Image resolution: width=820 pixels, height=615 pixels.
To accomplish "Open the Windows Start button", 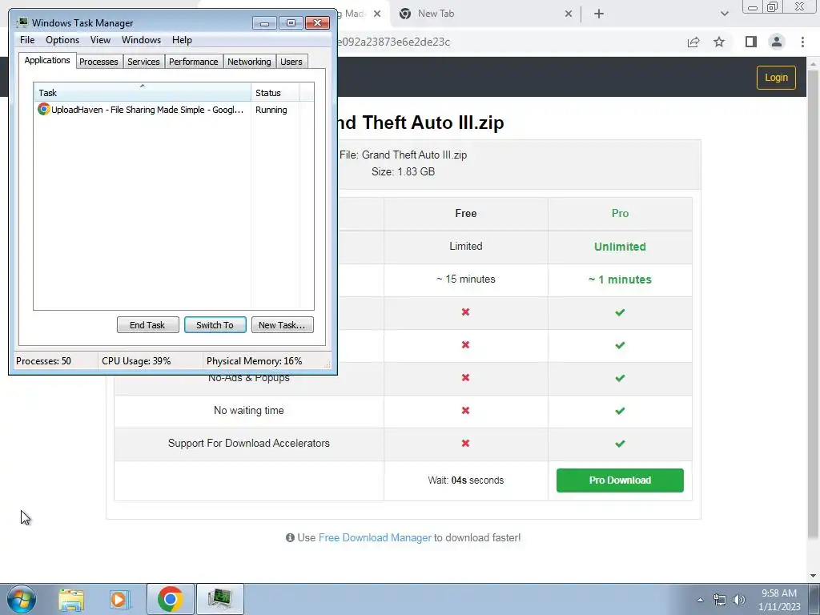I will (x=22, y=599).
